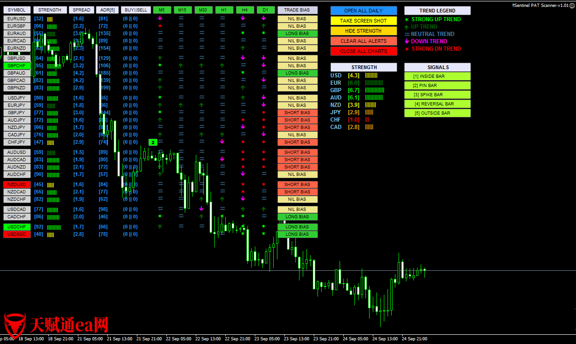
Task: Click the STRENGTH column header
Action: [x=50, y=10]
